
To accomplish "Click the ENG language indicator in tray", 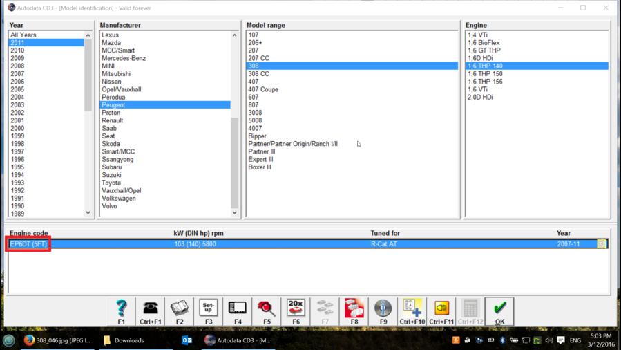I will click(x=575, y=340).
